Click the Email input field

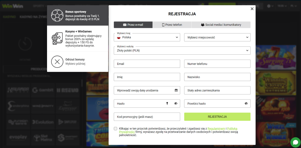tap(147, 64)
